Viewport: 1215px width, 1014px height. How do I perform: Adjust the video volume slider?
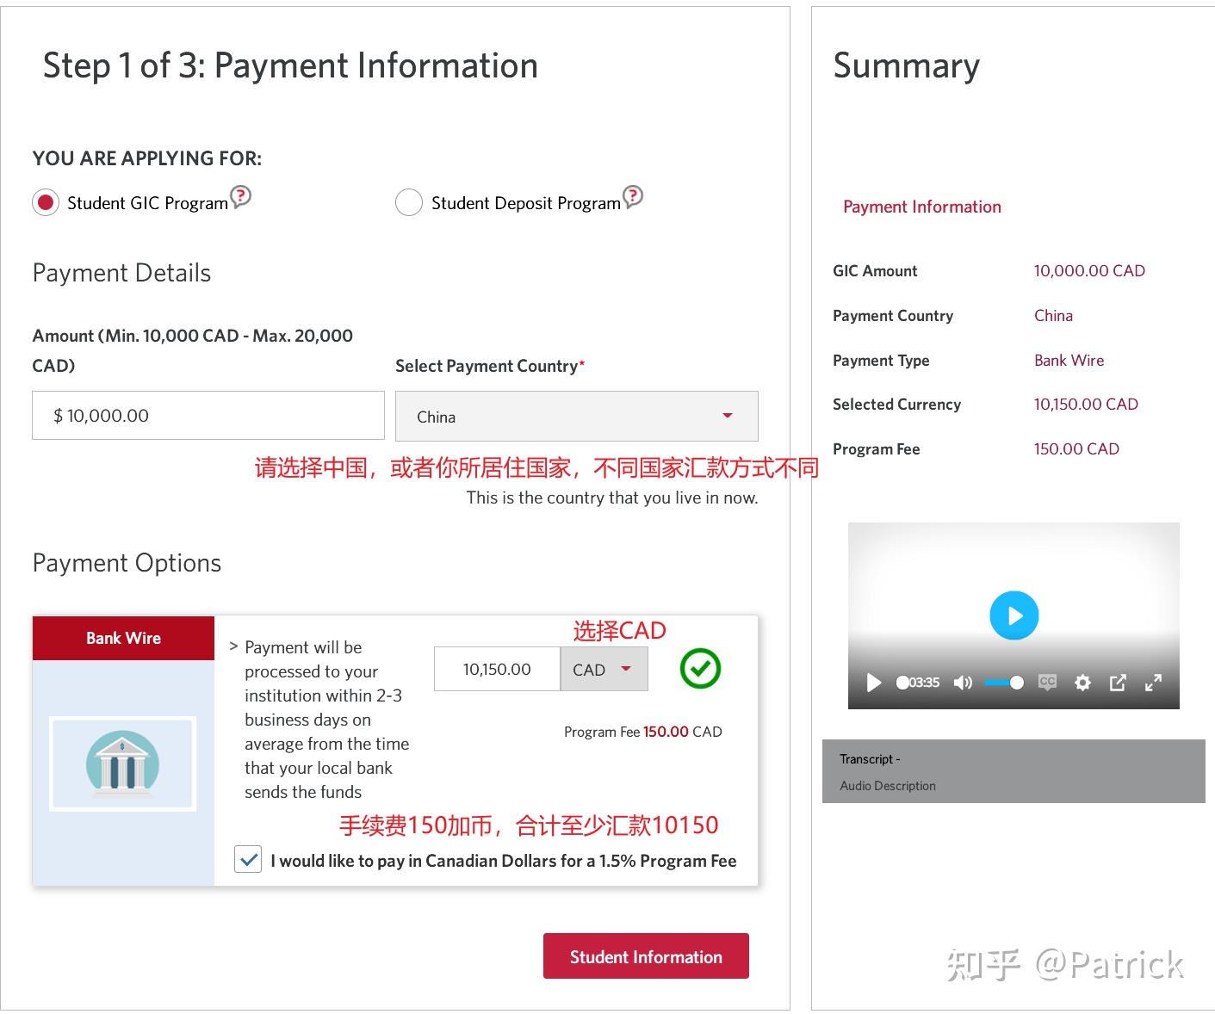(x=1002, y=683)
